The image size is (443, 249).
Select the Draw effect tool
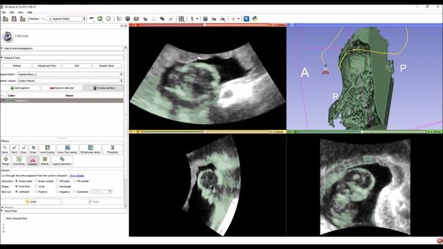(24, 149)
